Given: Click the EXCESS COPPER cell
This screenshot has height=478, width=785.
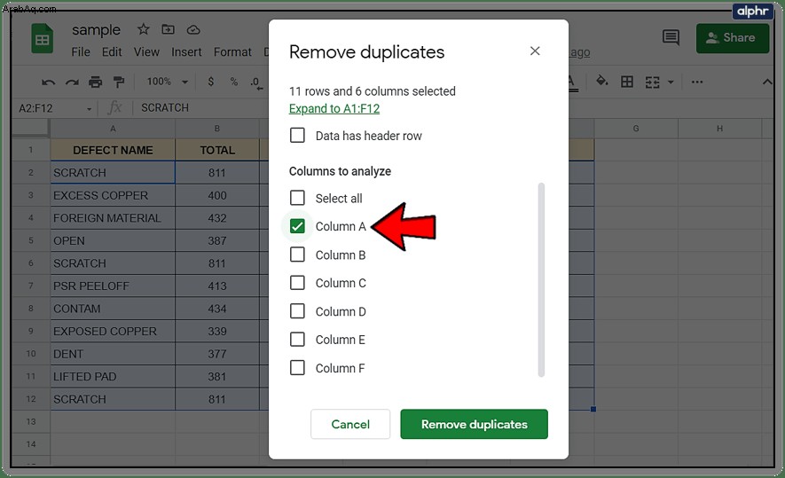Looking at the screenshot, I should [x=113, y=195].
